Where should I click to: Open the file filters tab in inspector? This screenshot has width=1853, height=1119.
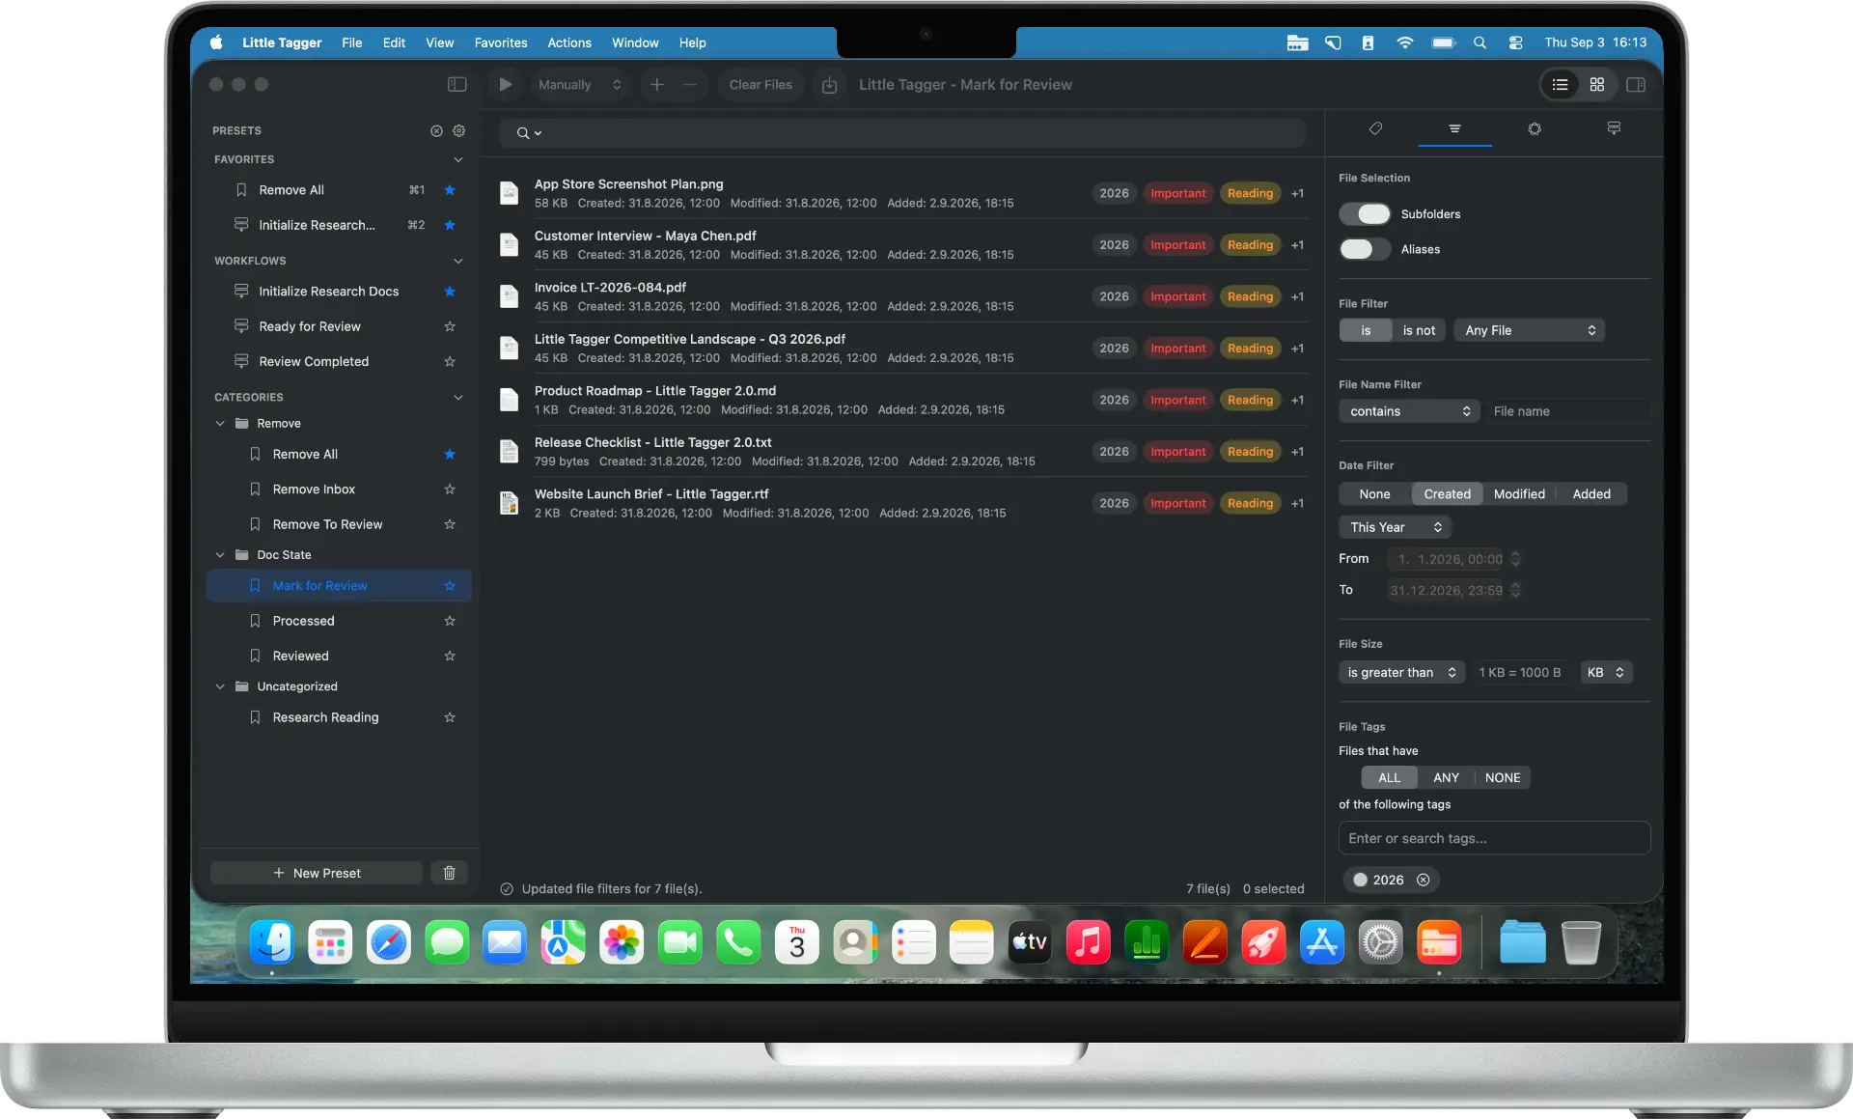(1454, 128)
